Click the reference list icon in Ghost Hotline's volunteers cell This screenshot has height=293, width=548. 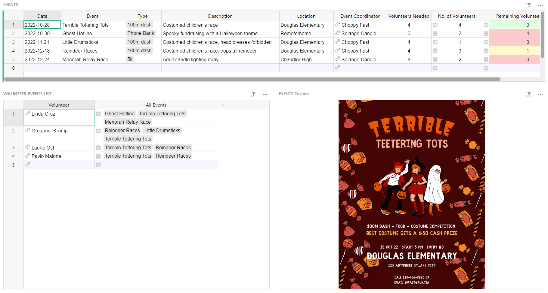435,34
